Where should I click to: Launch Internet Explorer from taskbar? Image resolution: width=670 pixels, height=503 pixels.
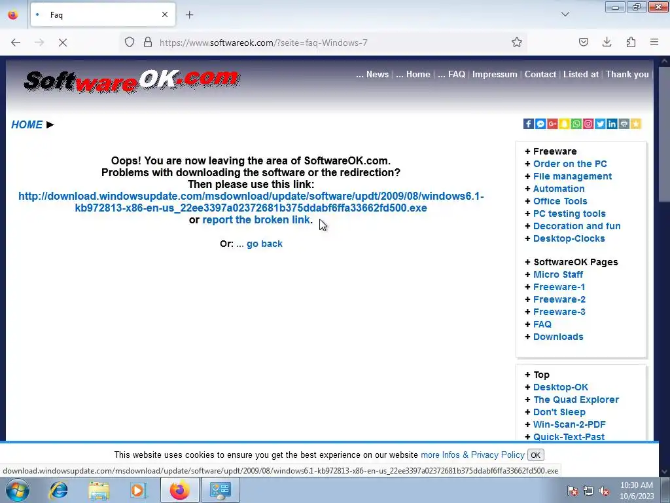pyautogui.click(x=58, y=490)
